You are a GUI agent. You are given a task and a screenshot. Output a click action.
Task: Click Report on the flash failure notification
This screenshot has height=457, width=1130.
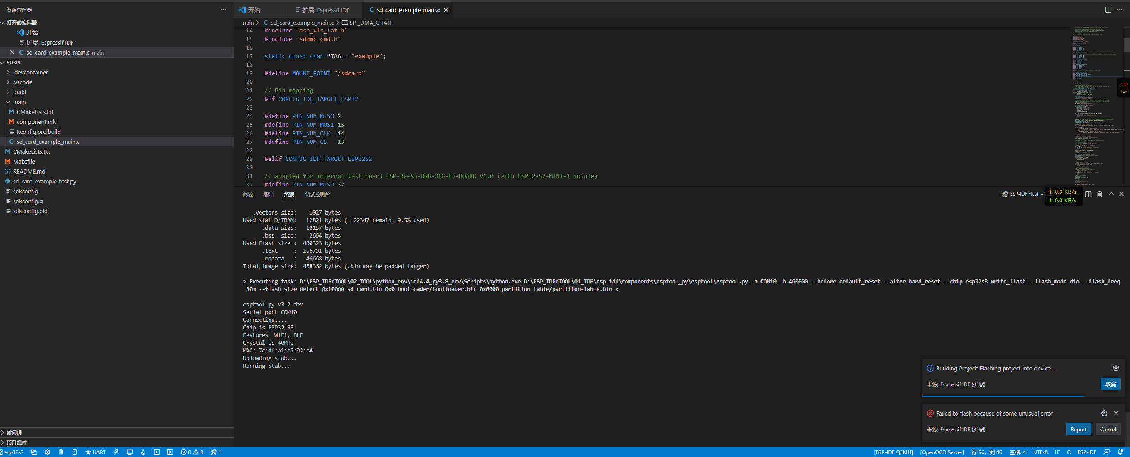point(1079,429)
